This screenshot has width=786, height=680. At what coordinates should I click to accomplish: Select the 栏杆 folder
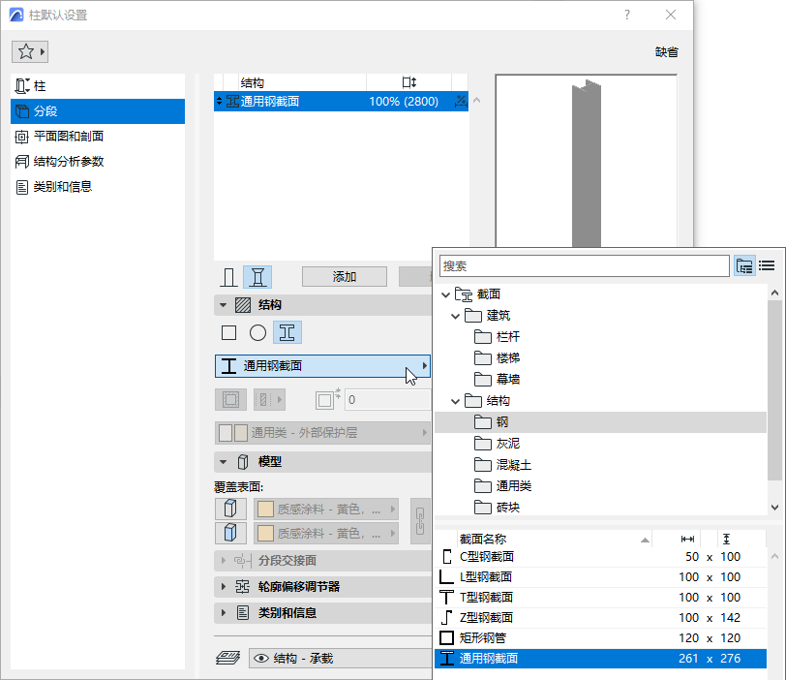[498, 336]
